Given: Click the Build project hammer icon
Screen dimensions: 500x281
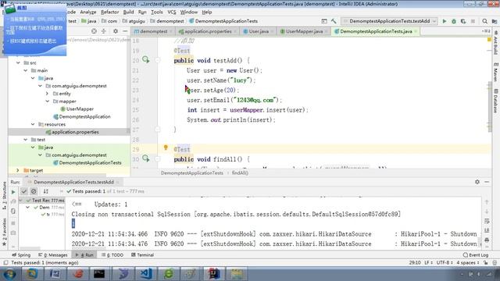Looking at the screenshot, I should (334, 21).
